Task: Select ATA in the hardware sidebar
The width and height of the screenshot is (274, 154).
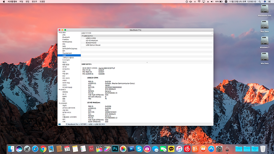Action: click(x=64, y=35)
